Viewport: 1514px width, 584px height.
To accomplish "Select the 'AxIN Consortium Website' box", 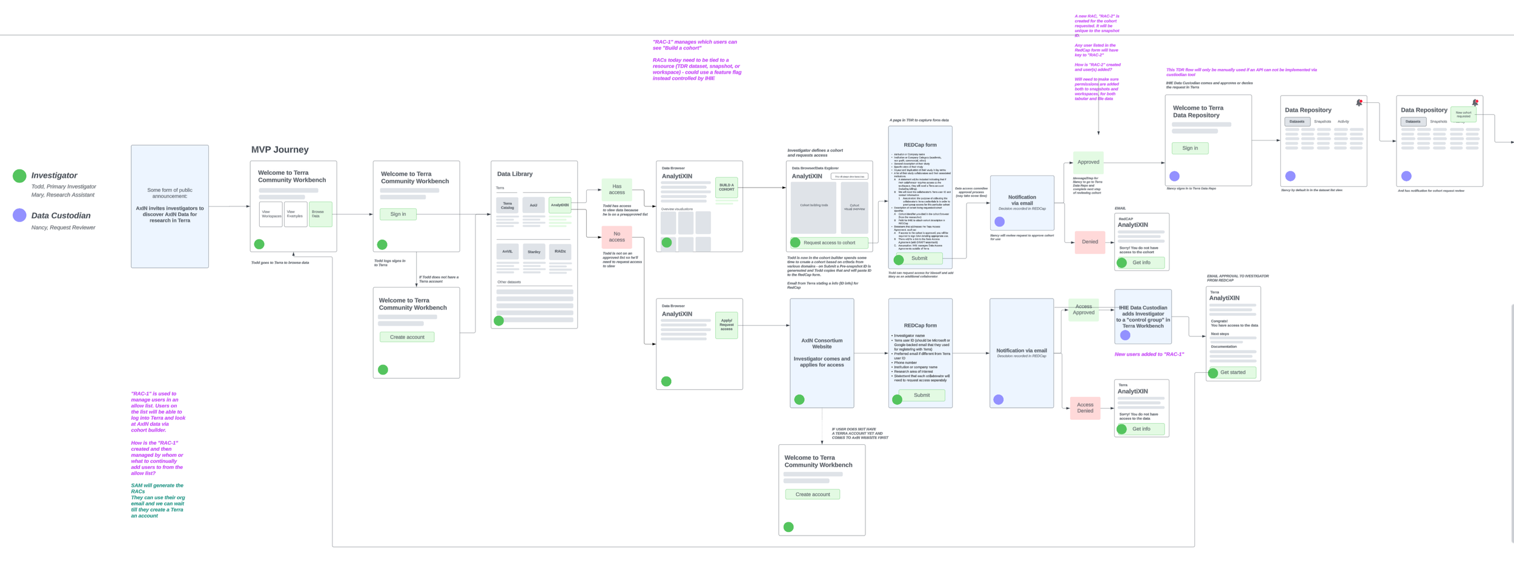I will pyautogui.click(x=822, y=353).
